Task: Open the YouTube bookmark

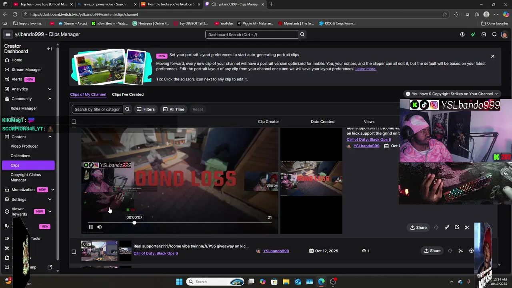Action: pos(224,23)
